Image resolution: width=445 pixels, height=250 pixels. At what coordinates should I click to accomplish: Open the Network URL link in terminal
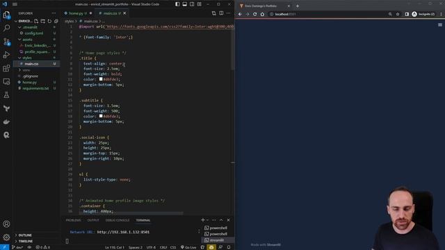pyautogui.click(x=123, y=232)
